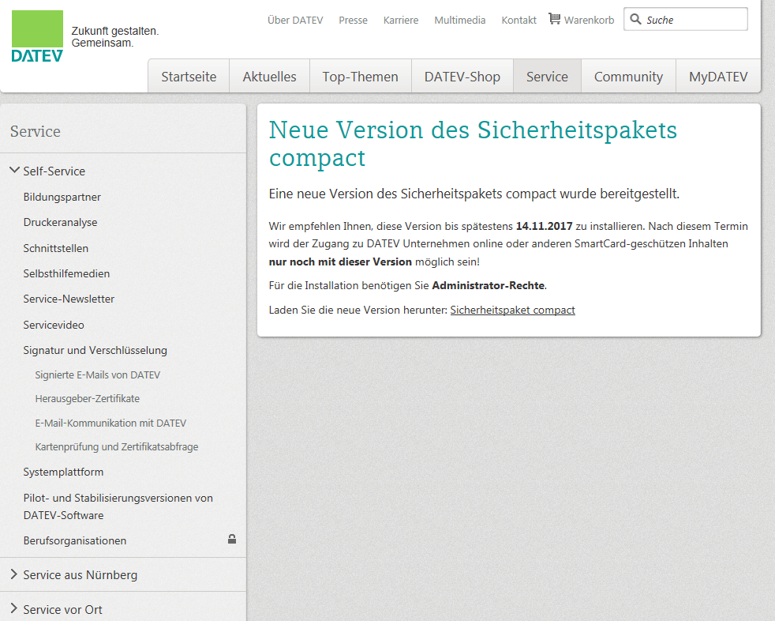Screen dimensions: 775x621
Task: Open Service-Newsletter in the sidebar
Action: 69,299
